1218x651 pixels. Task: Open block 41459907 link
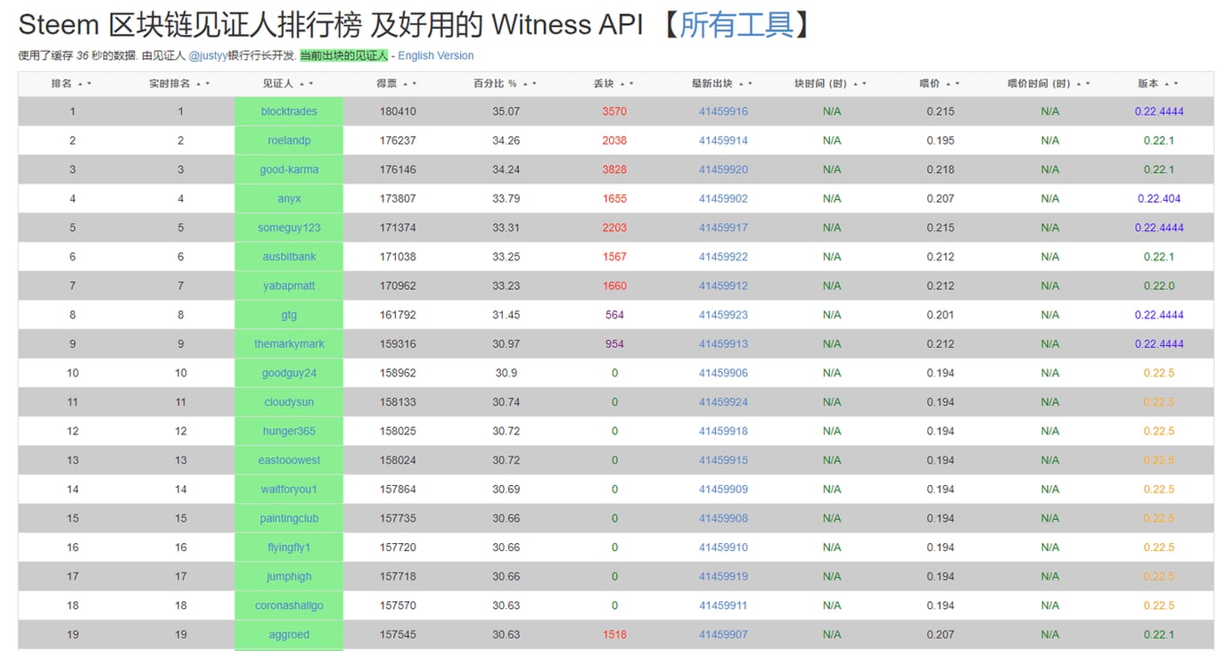coord(723,635)
